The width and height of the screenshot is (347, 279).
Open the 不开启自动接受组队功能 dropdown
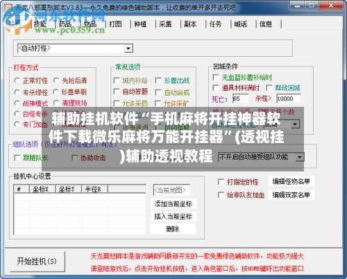[300, 158]
